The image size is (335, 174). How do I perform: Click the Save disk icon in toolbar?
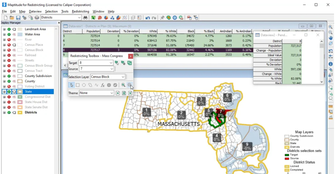coord(18,18)
